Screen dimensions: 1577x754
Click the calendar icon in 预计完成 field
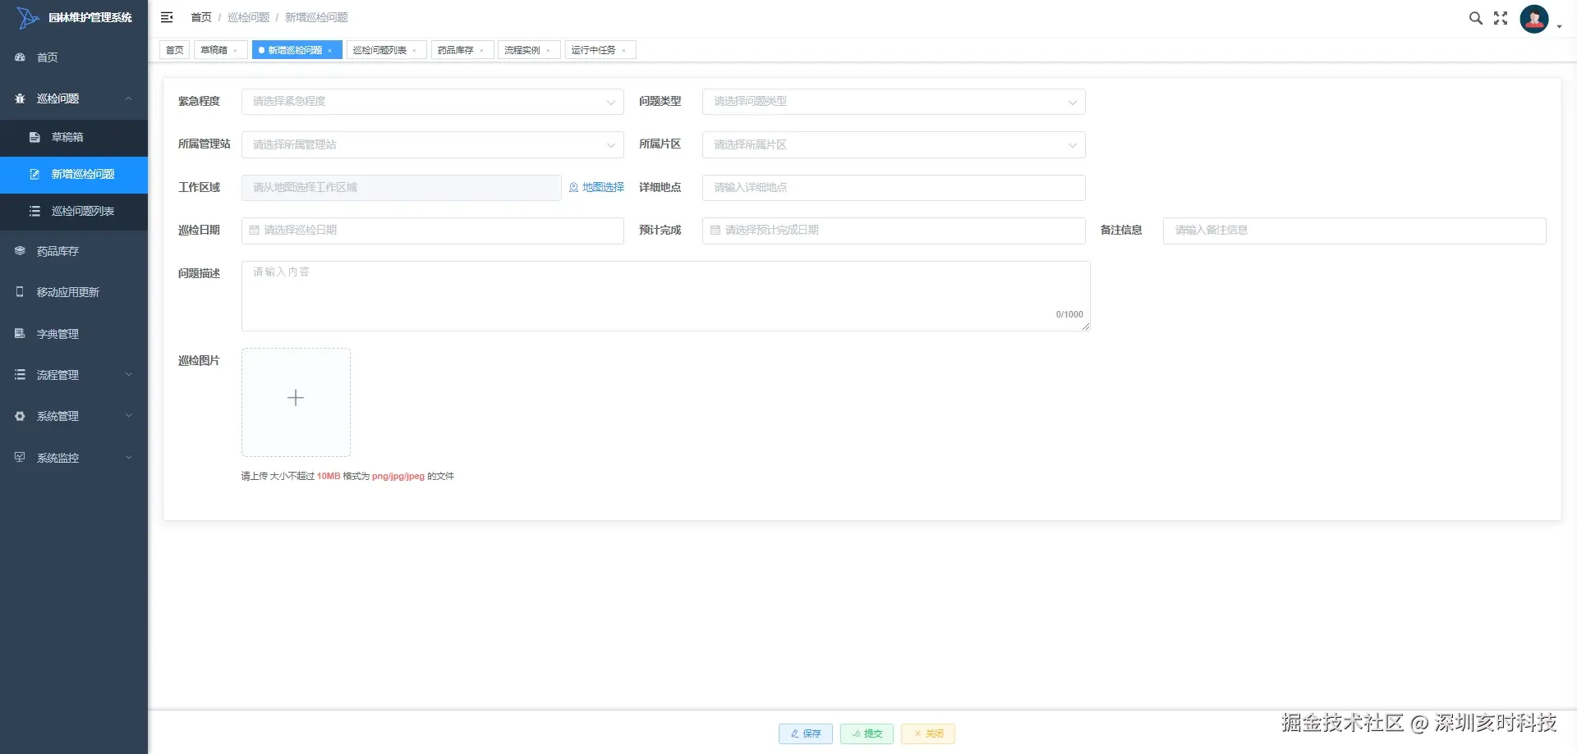(715, 231)
